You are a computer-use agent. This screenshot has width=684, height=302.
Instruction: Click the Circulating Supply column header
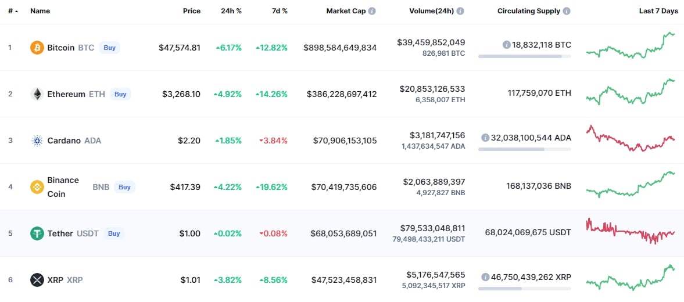pyautogui.click(x=529, y=11)
